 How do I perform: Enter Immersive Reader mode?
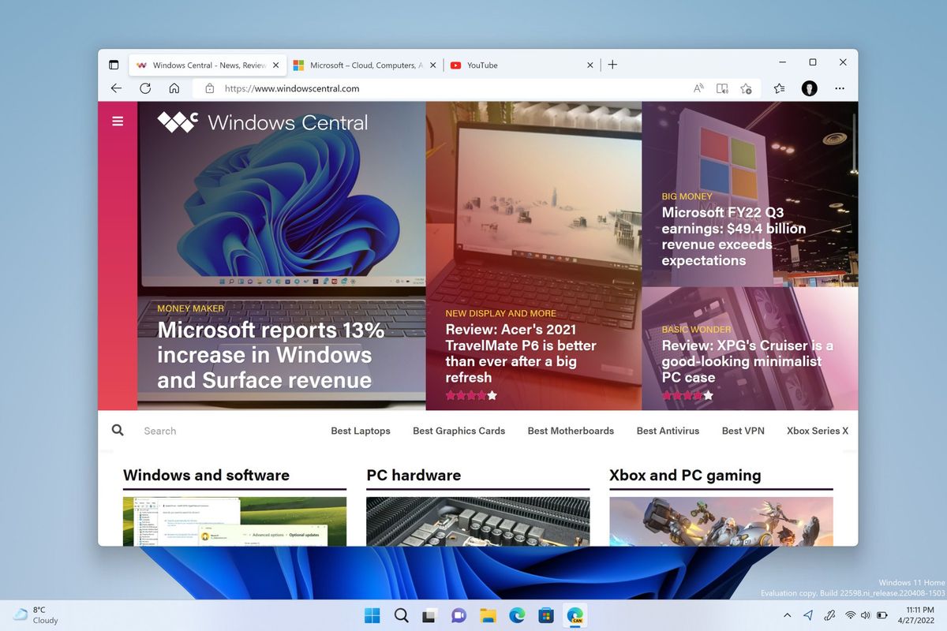tap(722, 88)
